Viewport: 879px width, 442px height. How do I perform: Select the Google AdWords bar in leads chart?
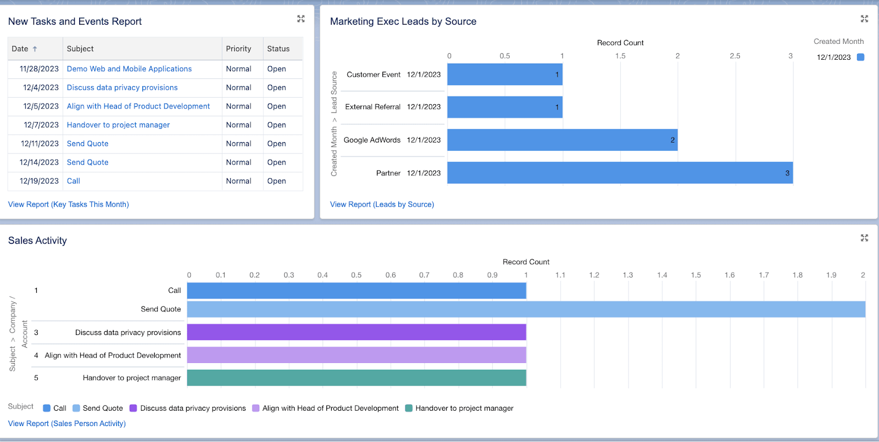(x=563, y=140)
